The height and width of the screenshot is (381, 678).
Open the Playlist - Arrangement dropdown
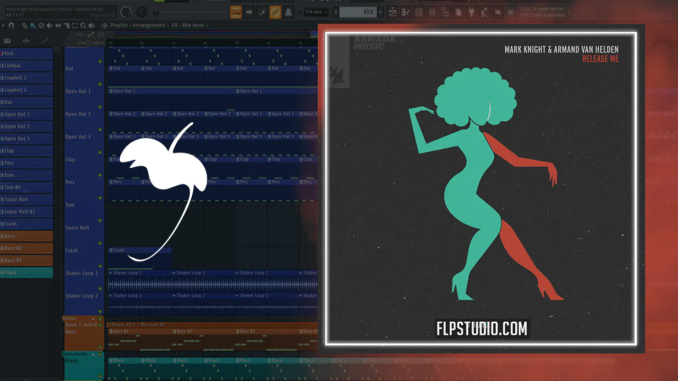[x=138, y=25]
